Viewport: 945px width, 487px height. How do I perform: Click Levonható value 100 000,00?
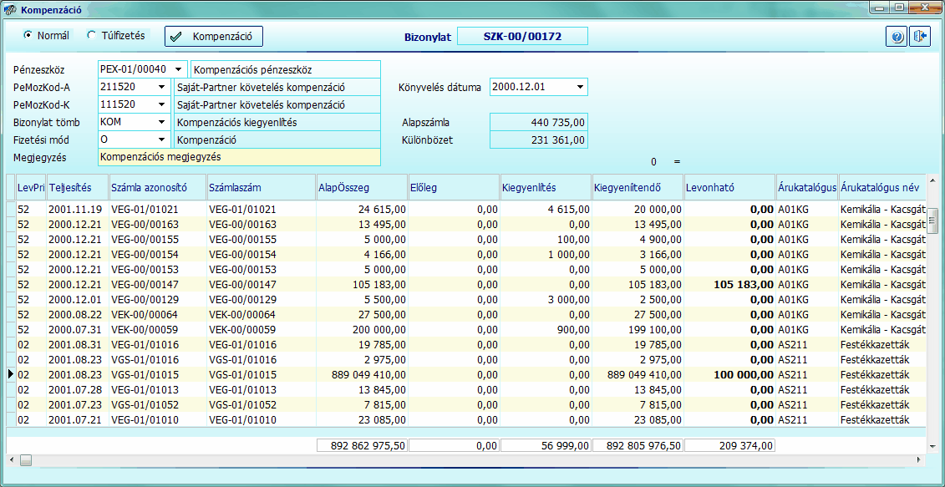click(729, 375)
